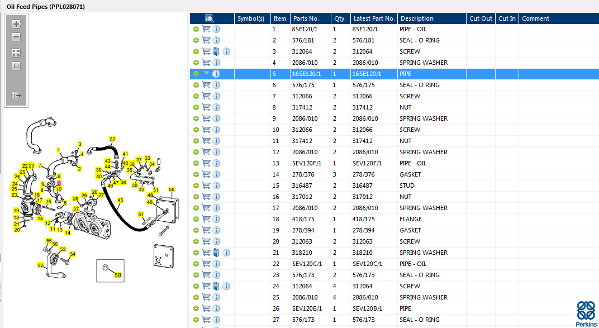Sort by Qty. column header
This screenshot has width=599, height=328.
tap(340, 18)
